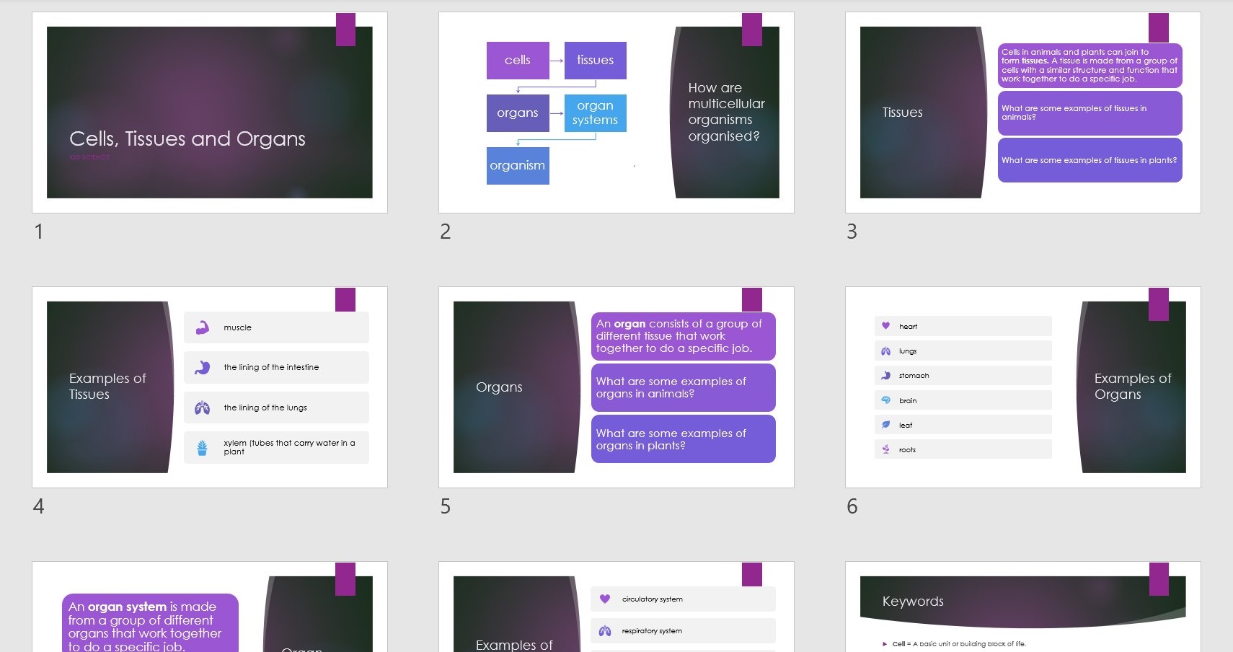Click the muscle icon on Examples of Tissues

point(203,327)
